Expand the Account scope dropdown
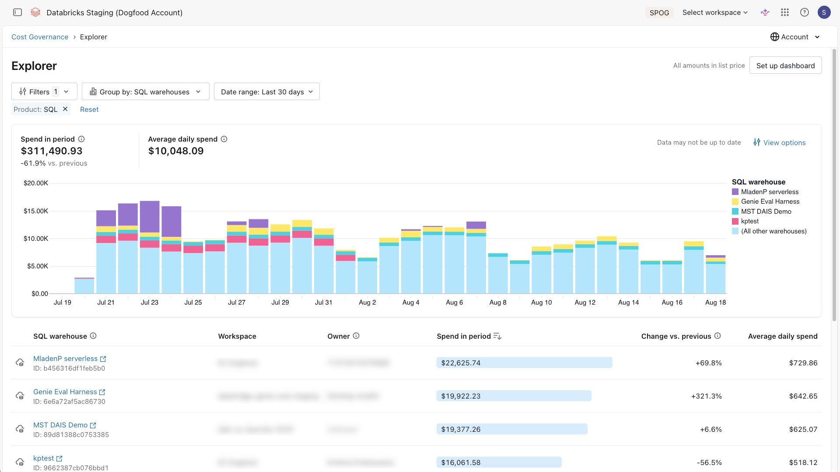This screenshot has height=472, width=840. coord(795,37)
